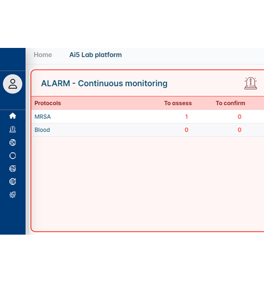Click MRSA's To assess count of 1
Viewport: 264px width, 293px height.
click(186, 117)
